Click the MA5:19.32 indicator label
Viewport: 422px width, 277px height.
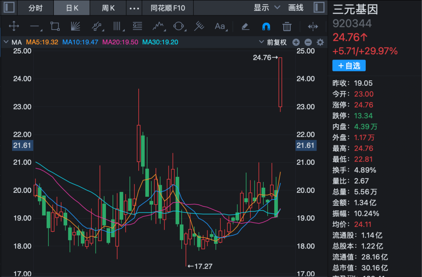42,42
